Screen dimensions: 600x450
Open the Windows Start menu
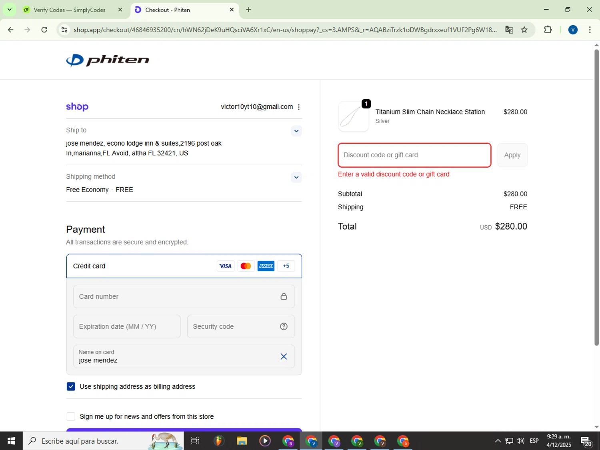[11, 441]
